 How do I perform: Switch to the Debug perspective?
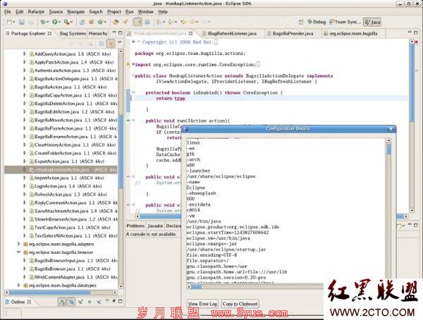(x=317, y=22)
